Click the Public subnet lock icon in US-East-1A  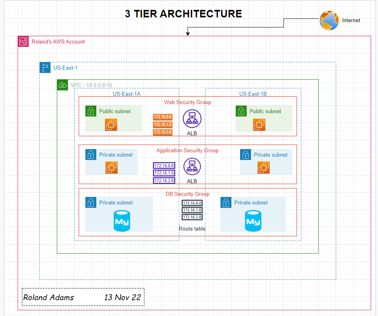[91, 111]
